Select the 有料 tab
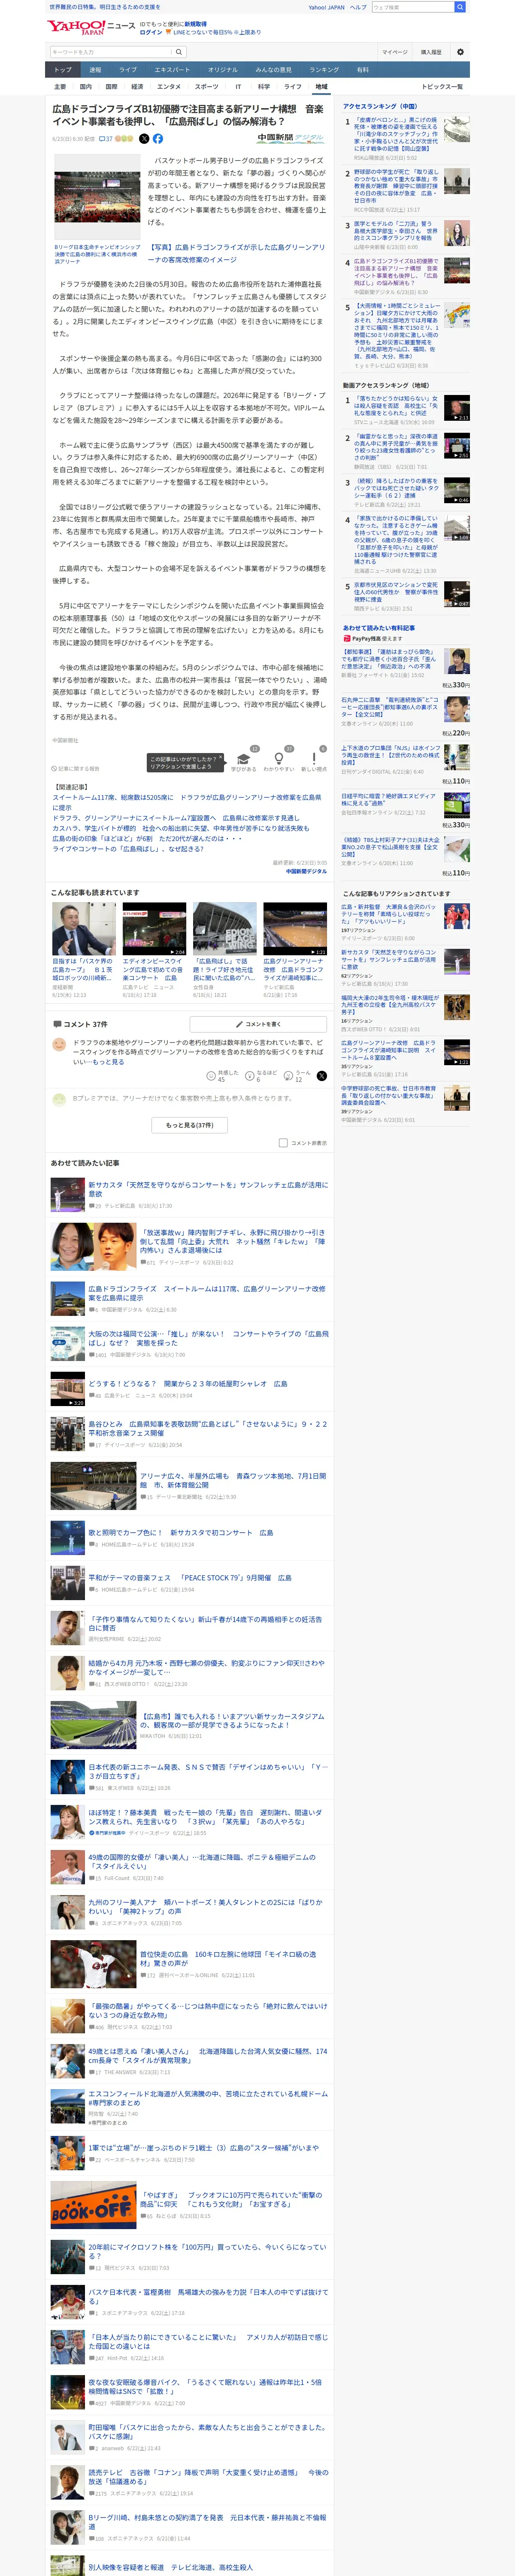 click(363, 70)
